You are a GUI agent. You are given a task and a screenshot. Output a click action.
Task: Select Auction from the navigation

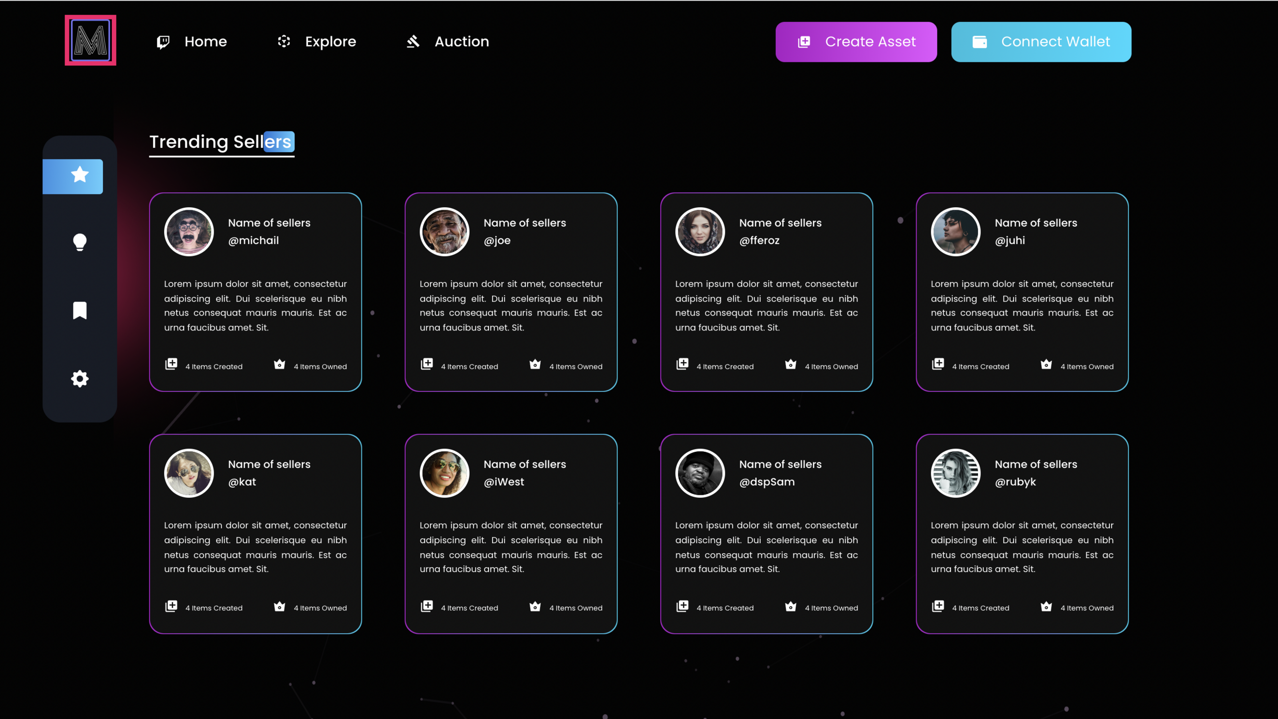coord(461,41)
